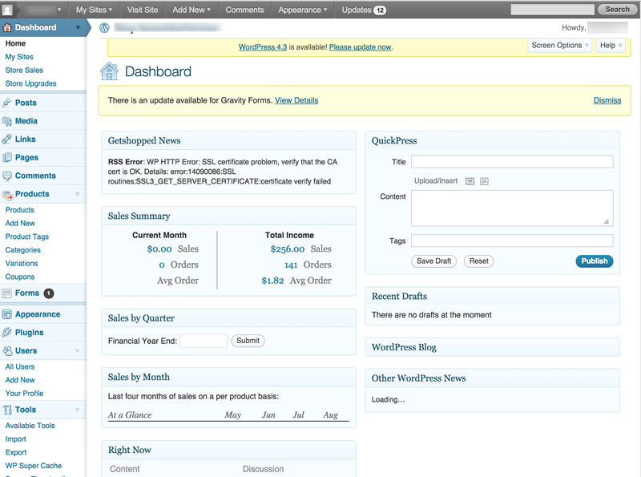
Task: Click the Updates count badge showing 12
Action: point(380,10)
